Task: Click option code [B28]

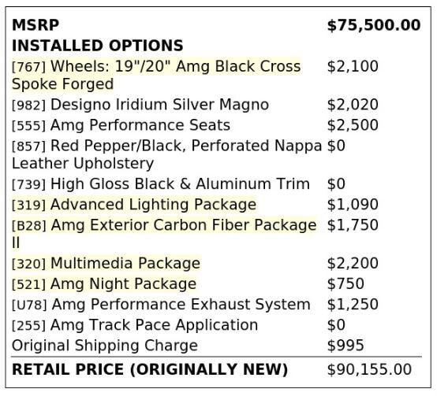Action: point(29,225)
